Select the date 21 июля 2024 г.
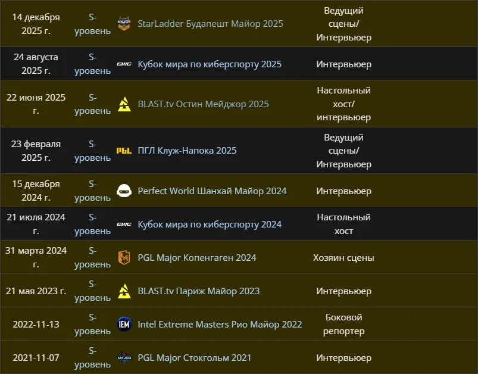Viewport: 478px width, 374px height. point(36,224)
